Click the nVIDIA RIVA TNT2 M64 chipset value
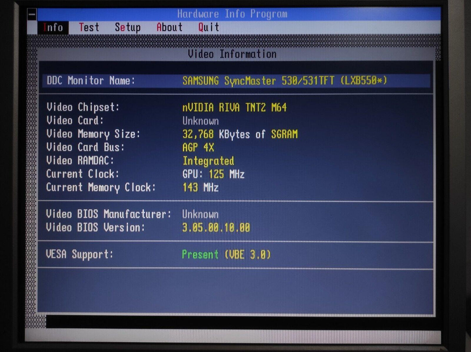471x352 pixels. (x=234, y=107)
